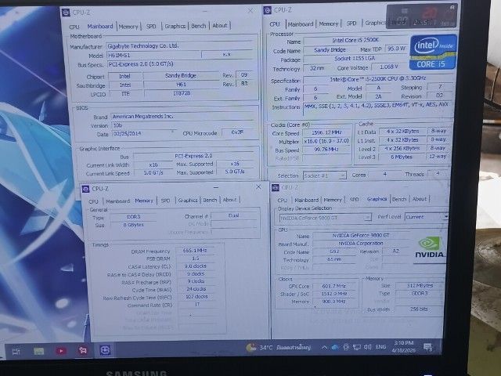Click the 'Intel Core i5 2500K' name field
This screenshot has width=501, height=376.
coord(355,40)
